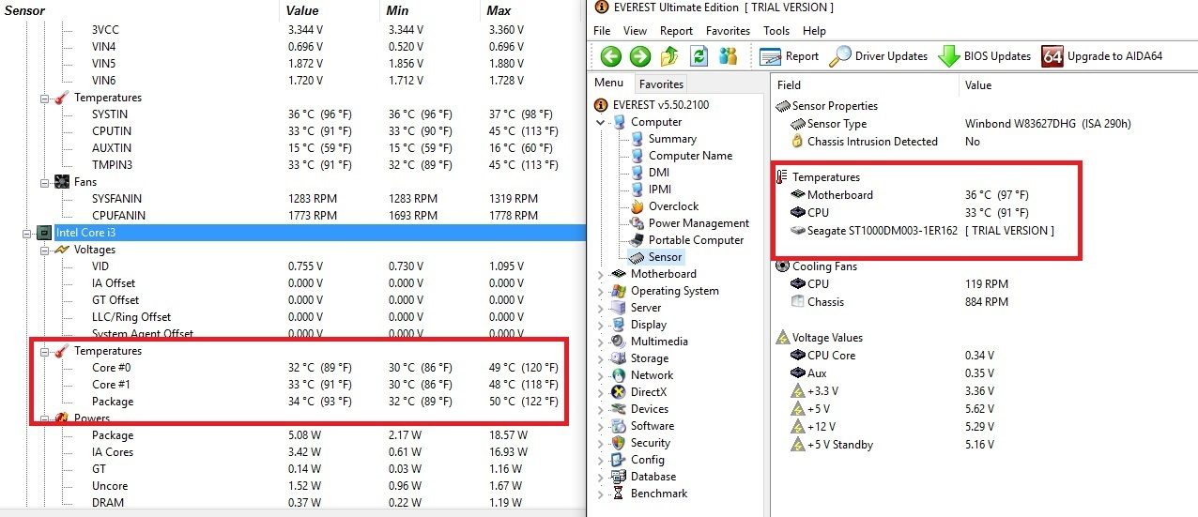Select Power Management tree item
The width and height of the screenshot is (1198, 517).
(689, 223)
